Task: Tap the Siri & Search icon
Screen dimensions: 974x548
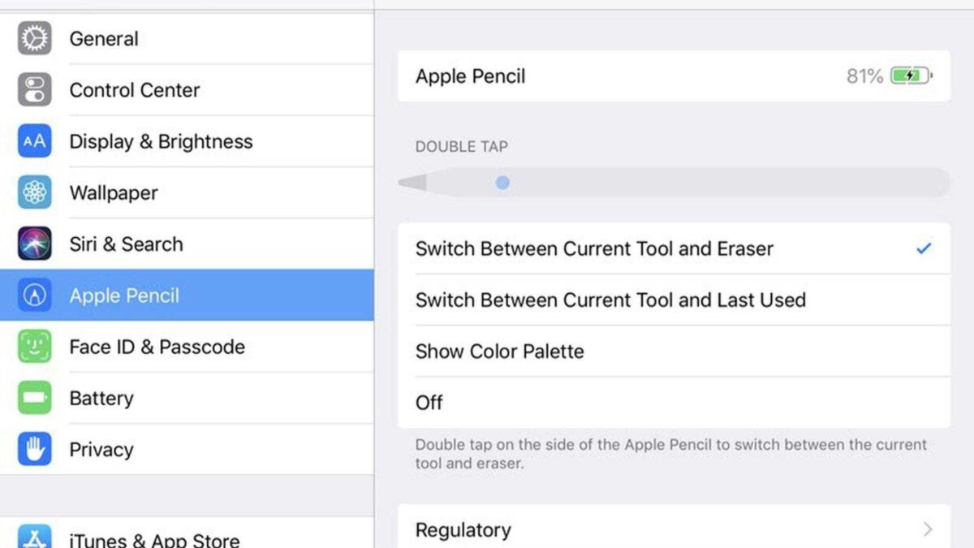Action: click(x=34, y=244)
